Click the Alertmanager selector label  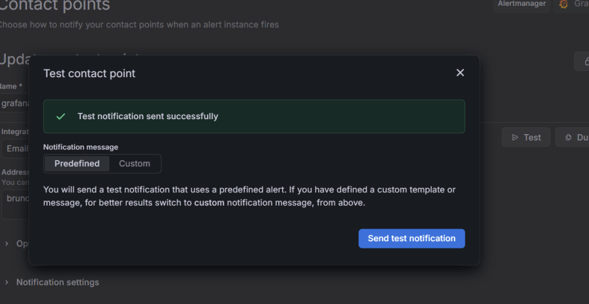coord(522,4)
